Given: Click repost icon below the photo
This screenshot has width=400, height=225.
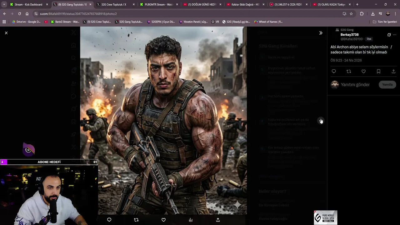Looking at the screenshot, I should click(136, 220).
